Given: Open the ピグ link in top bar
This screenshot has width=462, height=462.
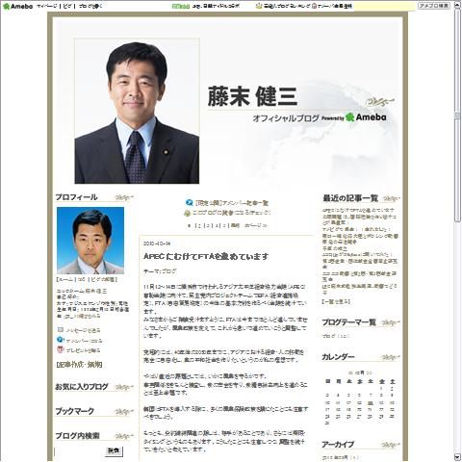Looking at the screenshot, I should tap(67, 6).
